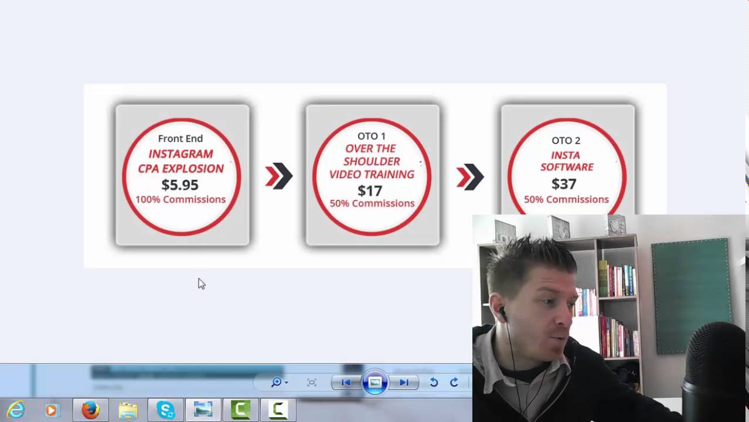Go to the previous photo

click(346, 382)
